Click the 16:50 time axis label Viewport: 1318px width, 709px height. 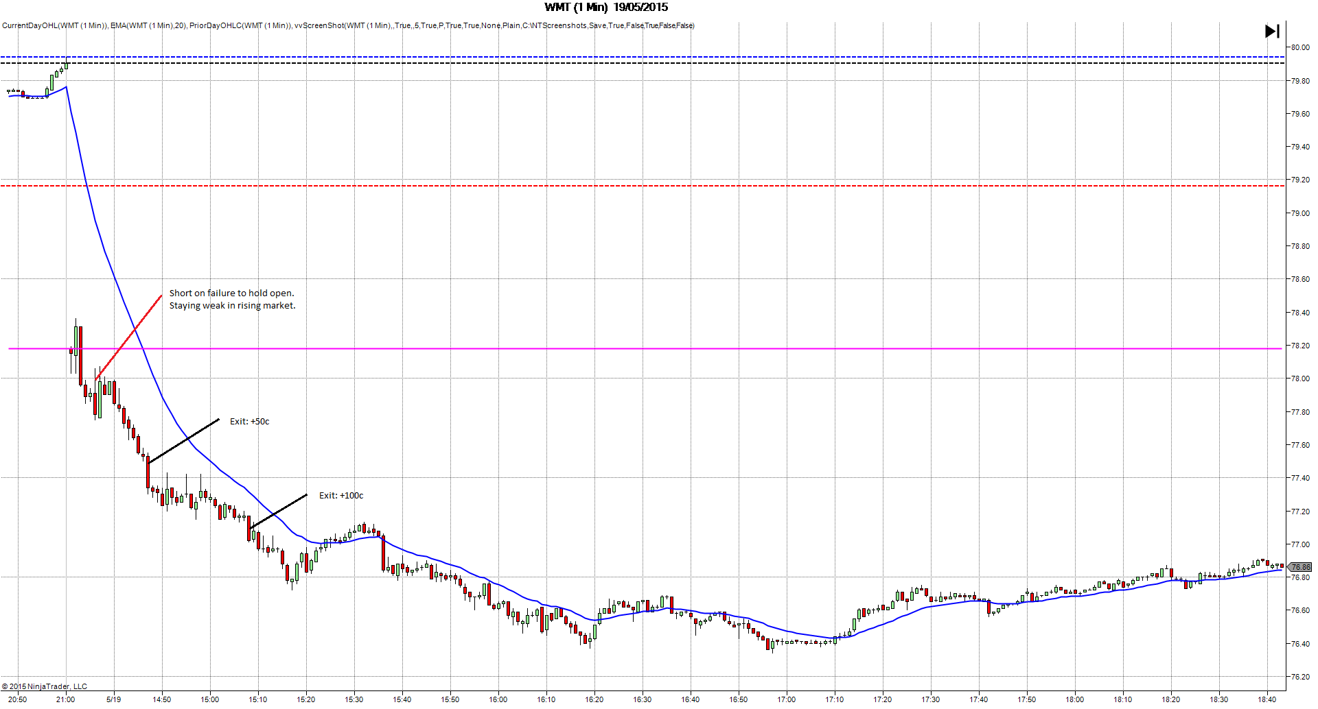tap(739, 699)
